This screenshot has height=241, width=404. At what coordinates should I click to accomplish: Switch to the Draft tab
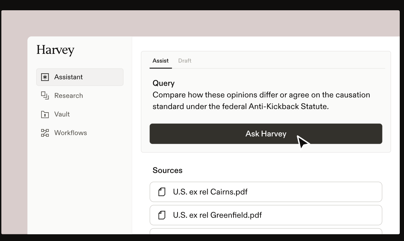(185, 61)
